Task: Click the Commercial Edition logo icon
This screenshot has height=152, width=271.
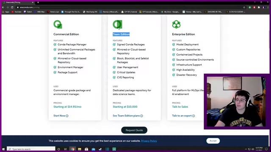Action: 58,24
